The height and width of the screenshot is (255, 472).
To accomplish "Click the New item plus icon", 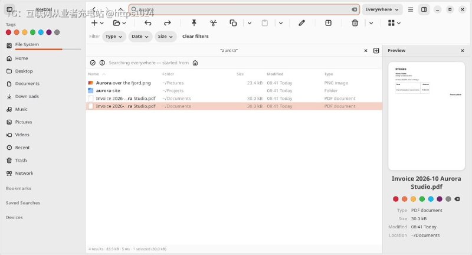I will (x=94, y=23).
